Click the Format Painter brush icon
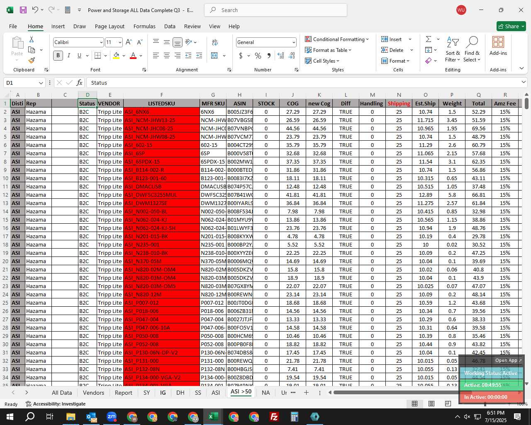This screenshot has height=425, width=531. (x=32, y=60)
